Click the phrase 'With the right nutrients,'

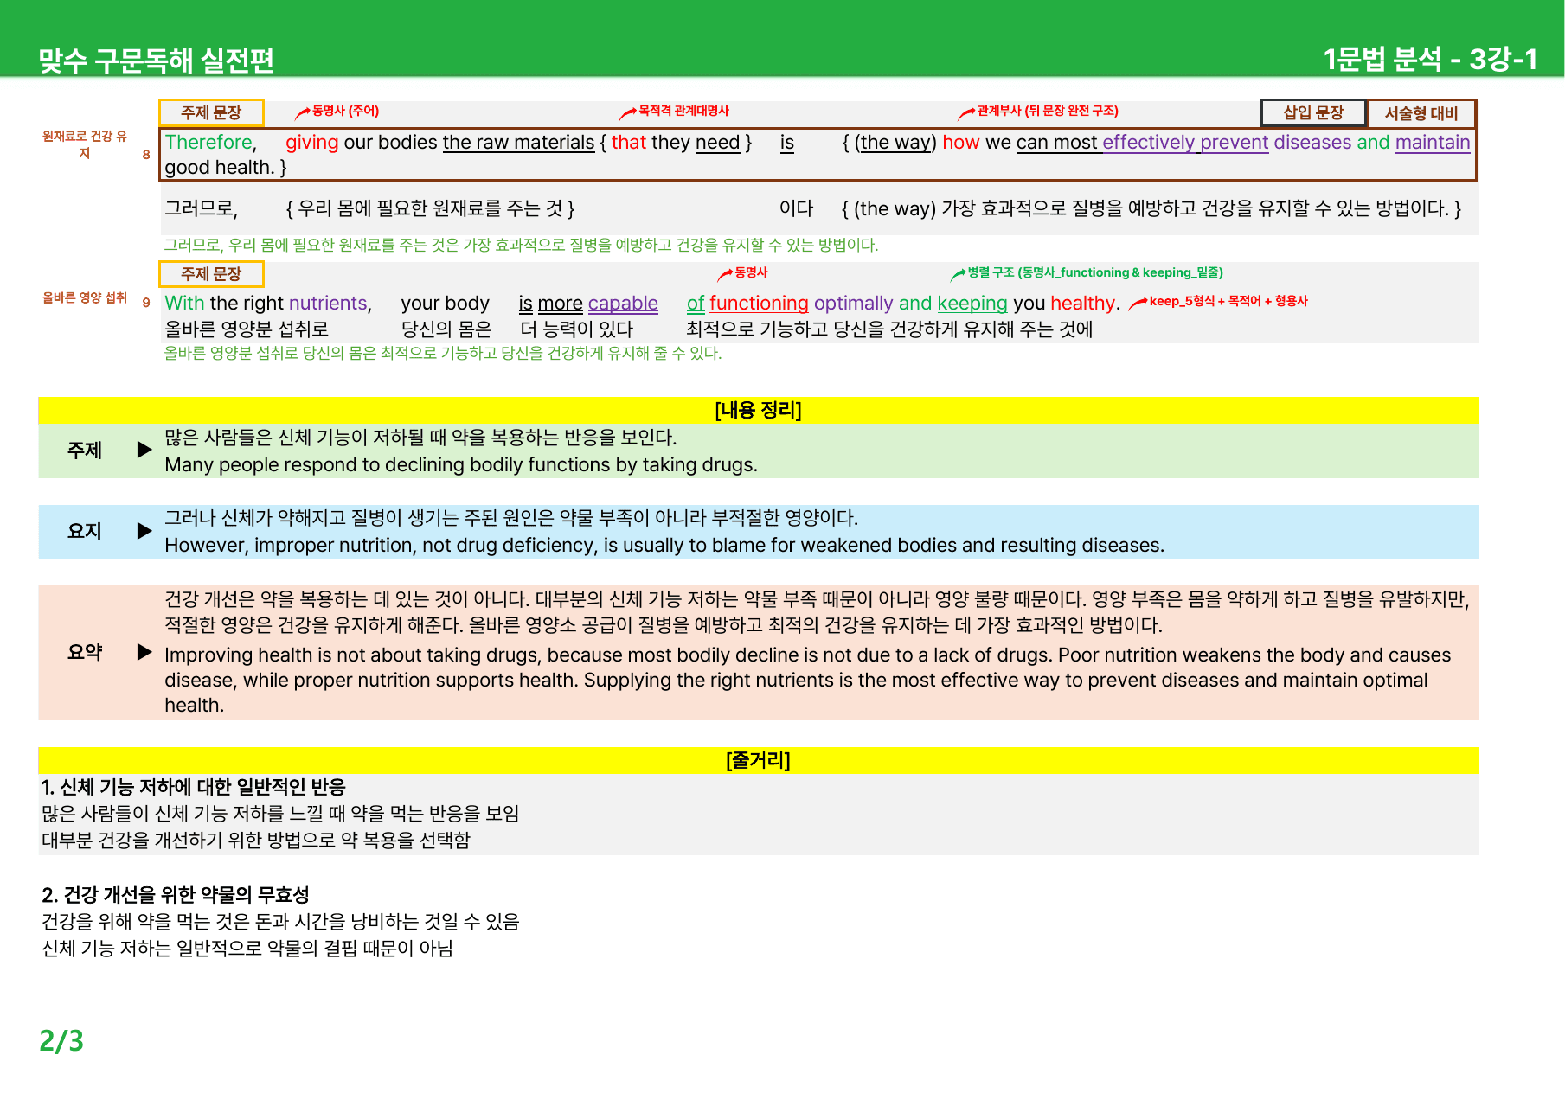pyautogui.click(x=268, y=303)
